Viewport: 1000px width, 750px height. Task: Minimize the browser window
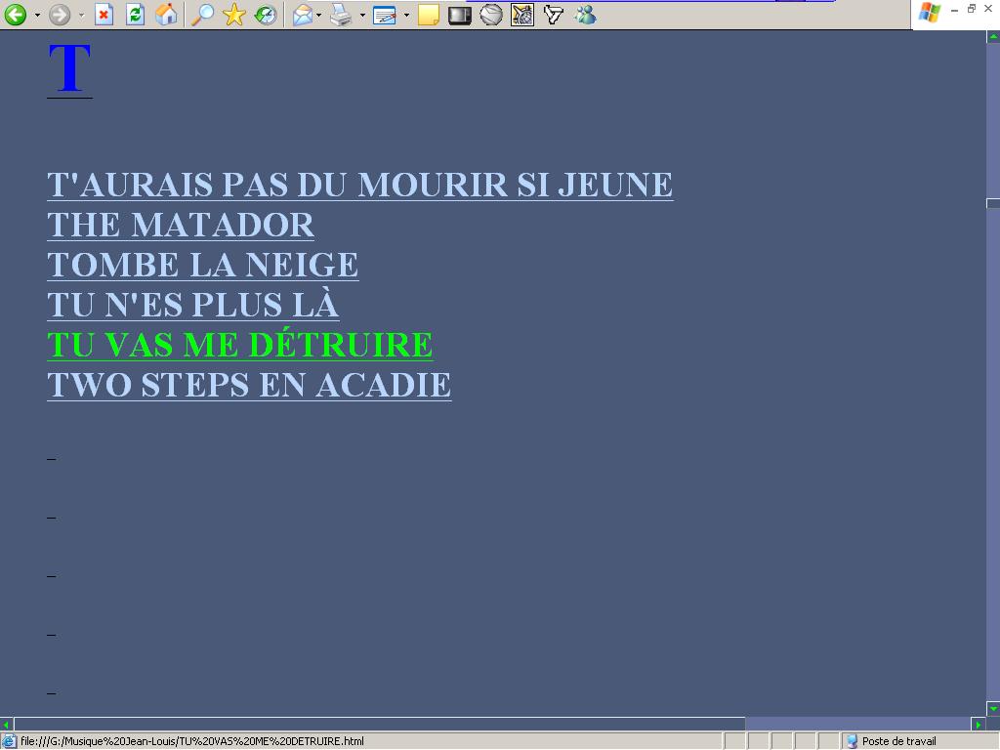[x=955, y=9]
